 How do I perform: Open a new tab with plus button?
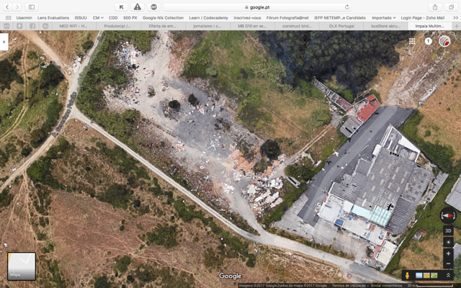click(x=456, y=26)
